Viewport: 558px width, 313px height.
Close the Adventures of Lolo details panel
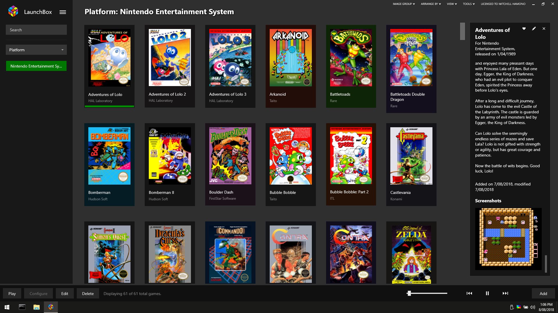(544, 29)
